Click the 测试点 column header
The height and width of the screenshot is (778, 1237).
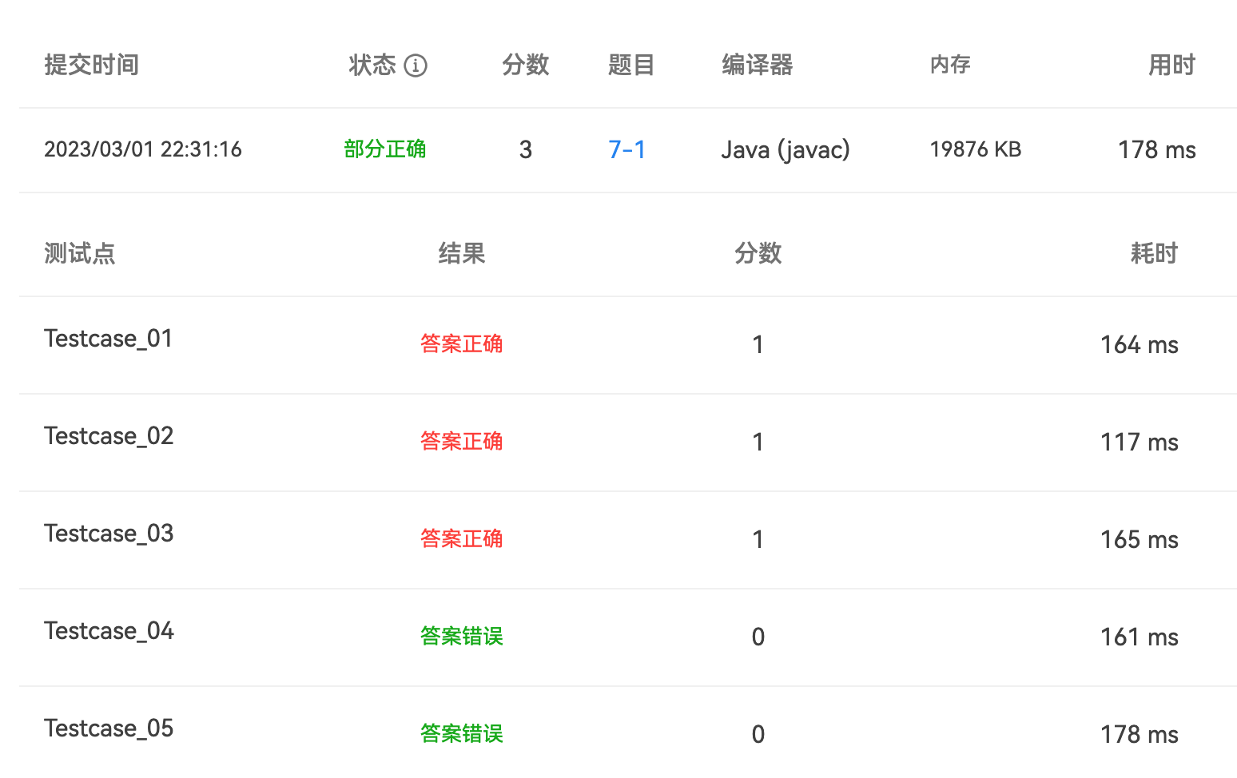click(80, 254)
